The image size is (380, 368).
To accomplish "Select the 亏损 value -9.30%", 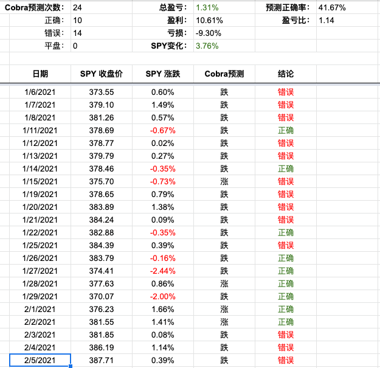I will tap(224, 33).
